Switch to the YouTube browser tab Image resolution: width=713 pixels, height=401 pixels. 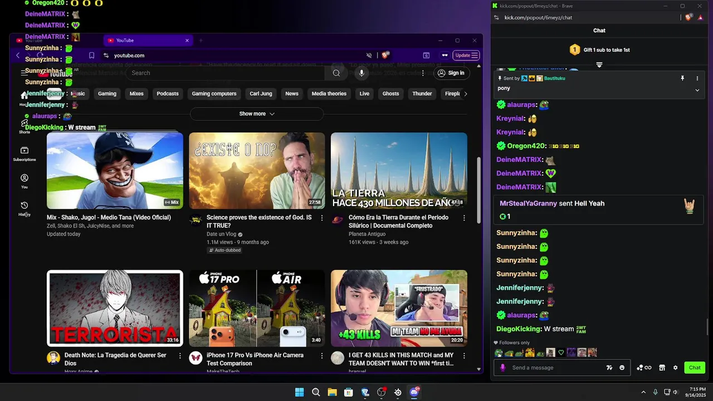pyautogui.click(x=147, y=40)
